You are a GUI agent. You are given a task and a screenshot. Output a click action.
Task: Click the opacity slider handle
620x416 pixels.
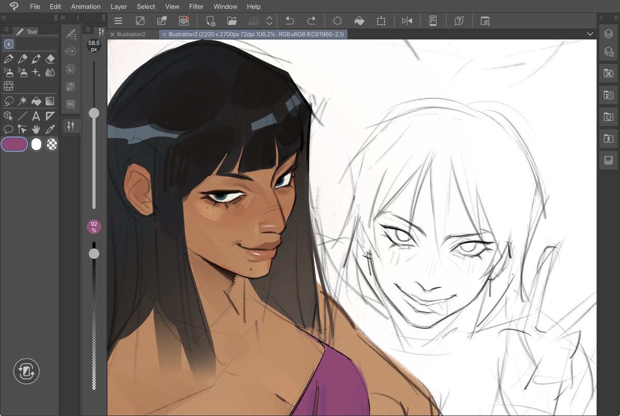(x=94, y=253)
